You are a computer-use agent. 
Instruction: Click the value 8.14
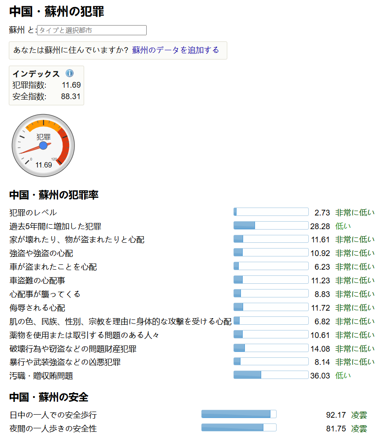(322, 362)
